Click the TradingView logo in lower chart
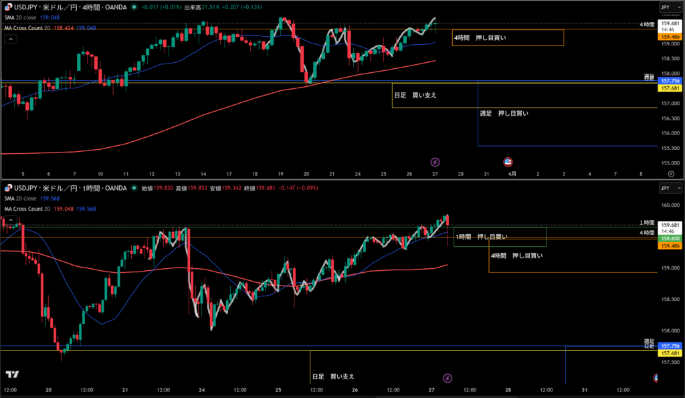Image resolution: width=685 pixels, height=398 pixels. [11, 374]
